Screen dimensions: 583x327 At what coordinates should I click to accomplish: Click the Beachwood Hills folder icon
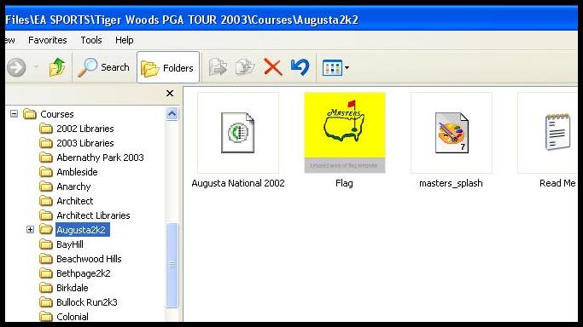(46, 258)
